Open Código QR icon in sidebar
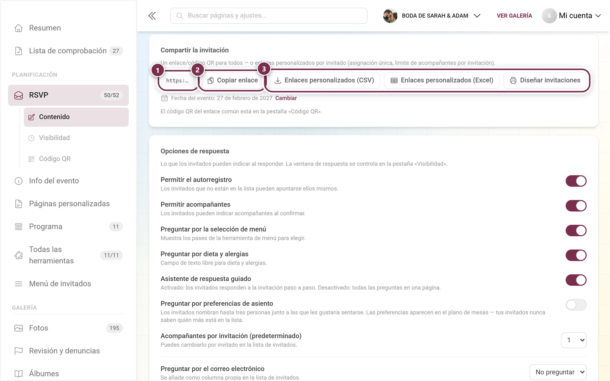Screen dimensions: 610x381 (31, 159)
